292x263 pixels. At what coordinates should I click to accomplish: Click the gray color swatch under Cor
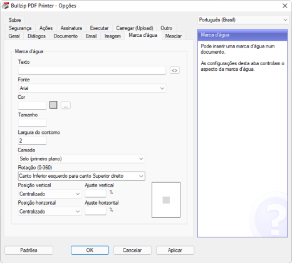pos(53,105)
